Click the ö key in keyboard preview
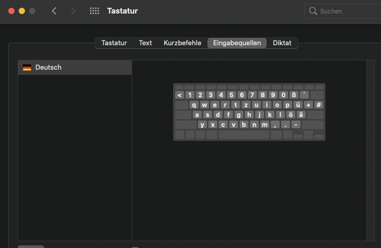Image resolution: width=381 pixels, height=248 pixels. (291, 115)
